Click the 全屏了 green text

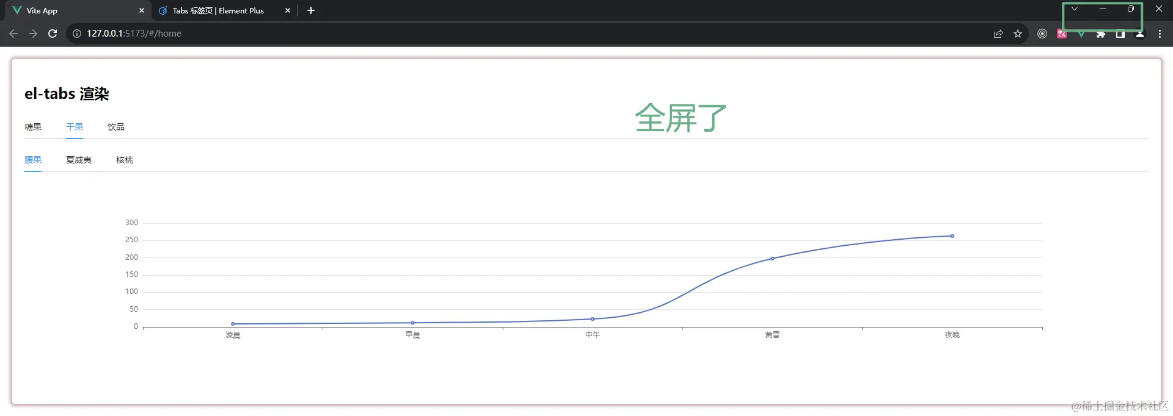coord(681,118)
